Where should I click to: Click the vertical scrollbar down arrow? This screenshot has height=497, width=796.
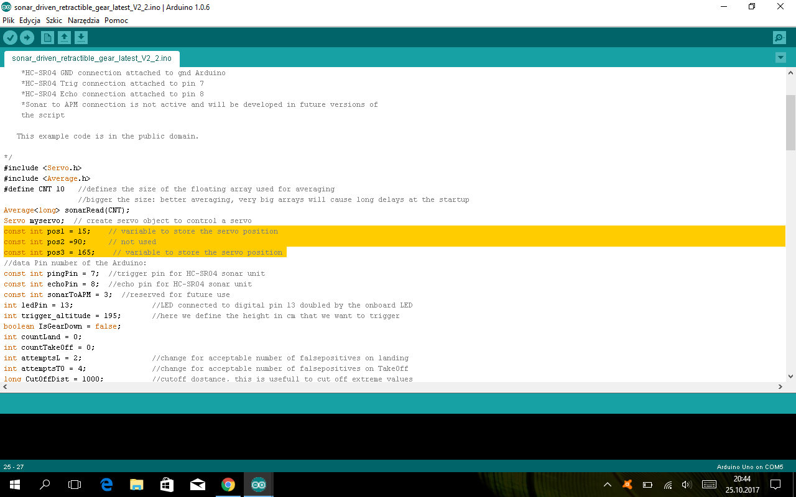click(790, 376)
